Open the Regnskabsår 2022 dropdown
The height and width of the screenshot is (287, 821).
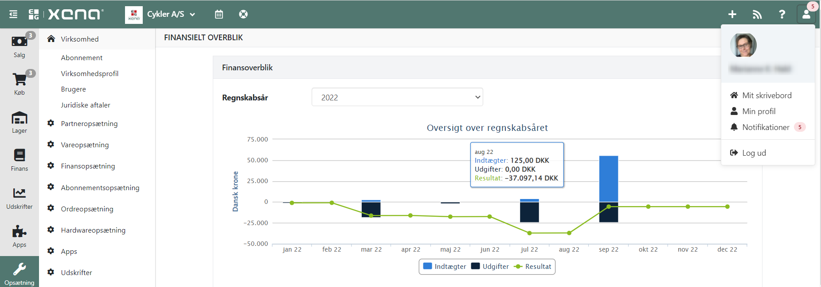point(397,97)
